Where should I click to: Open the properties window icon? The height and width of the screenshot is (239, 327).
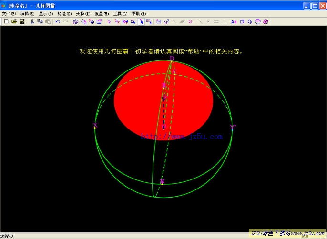[x=99, y=21]
